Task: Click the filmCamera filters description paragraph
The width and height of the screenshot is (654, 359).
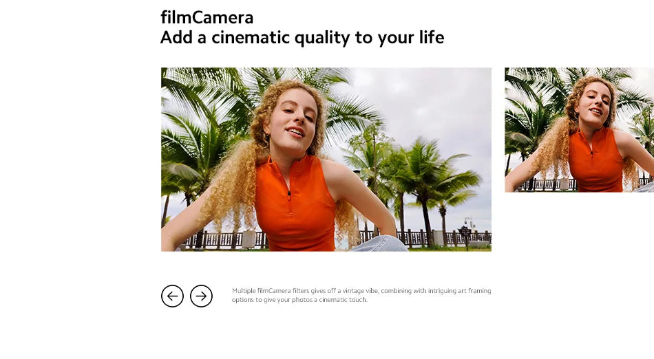Action: [x=361, y=295]
